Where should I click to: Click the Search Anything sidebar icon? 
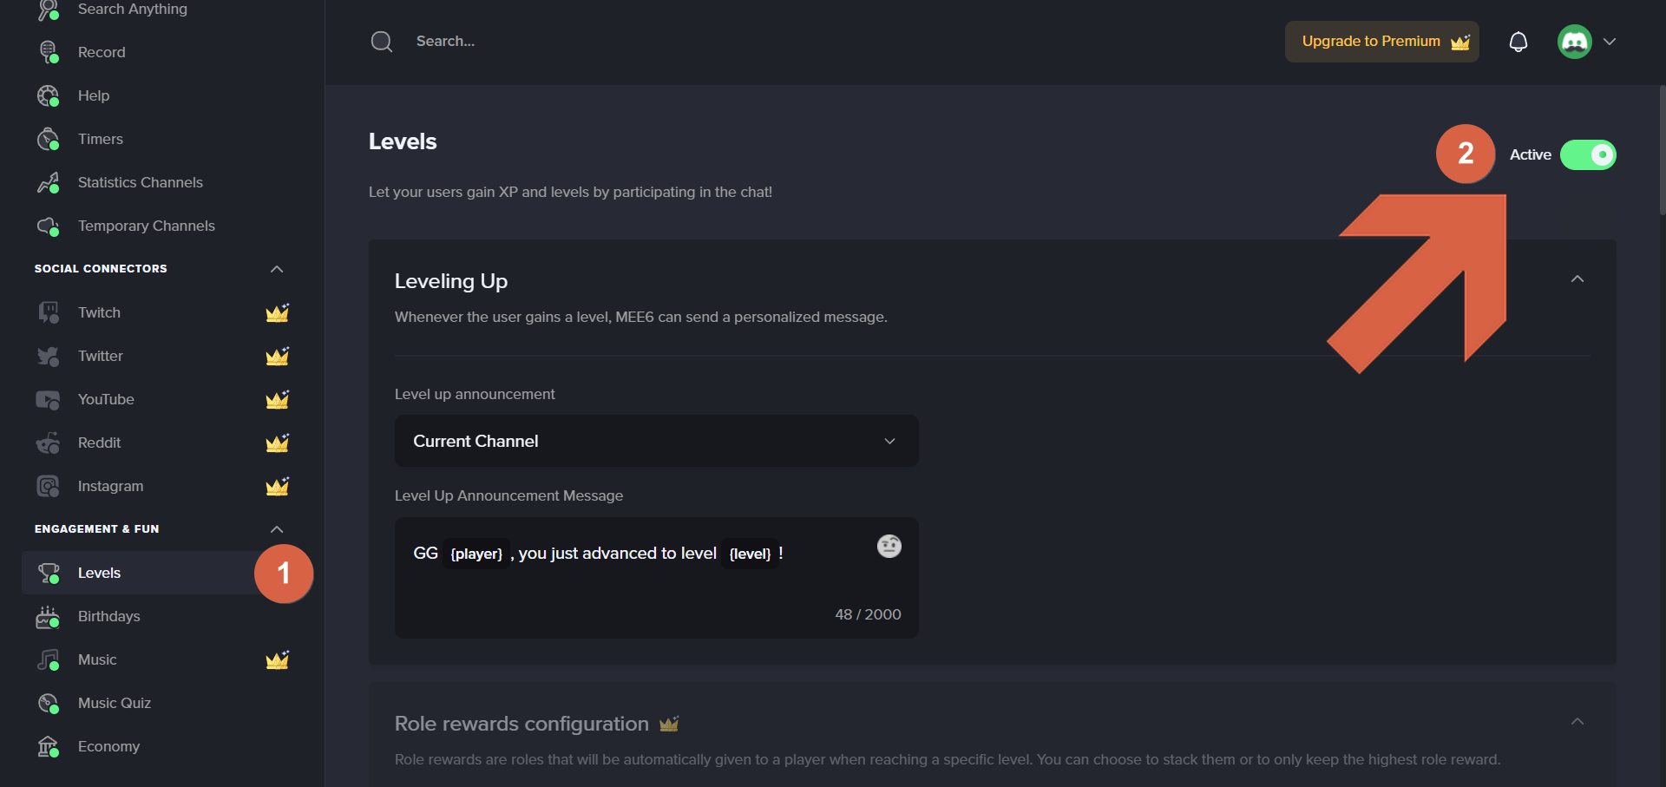pyautogui.click(x=49, y=10)
